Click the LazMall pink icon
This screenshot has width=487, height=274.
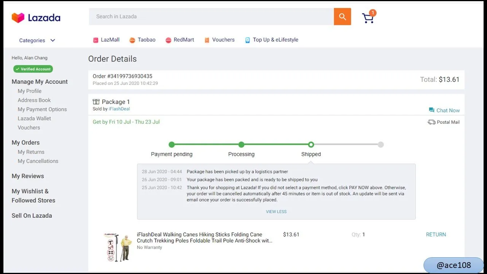pyautogui.click(x=96, y=40)
